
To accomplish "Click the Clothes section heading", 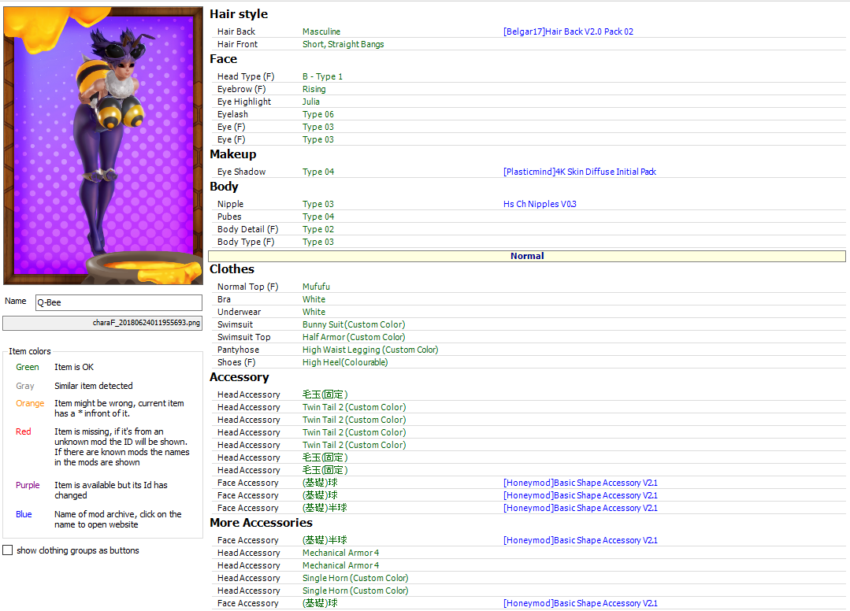I will tap(232, 269).
